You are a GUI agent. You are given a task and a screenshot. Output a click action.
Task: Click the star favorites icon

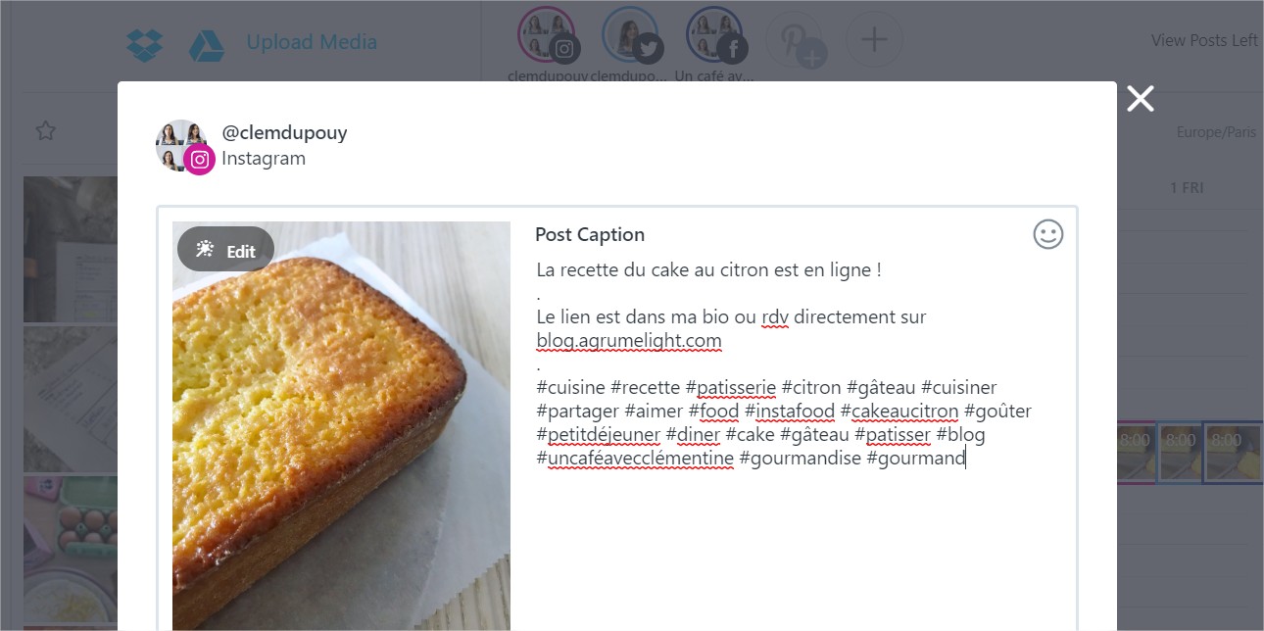tap(45, 130)
